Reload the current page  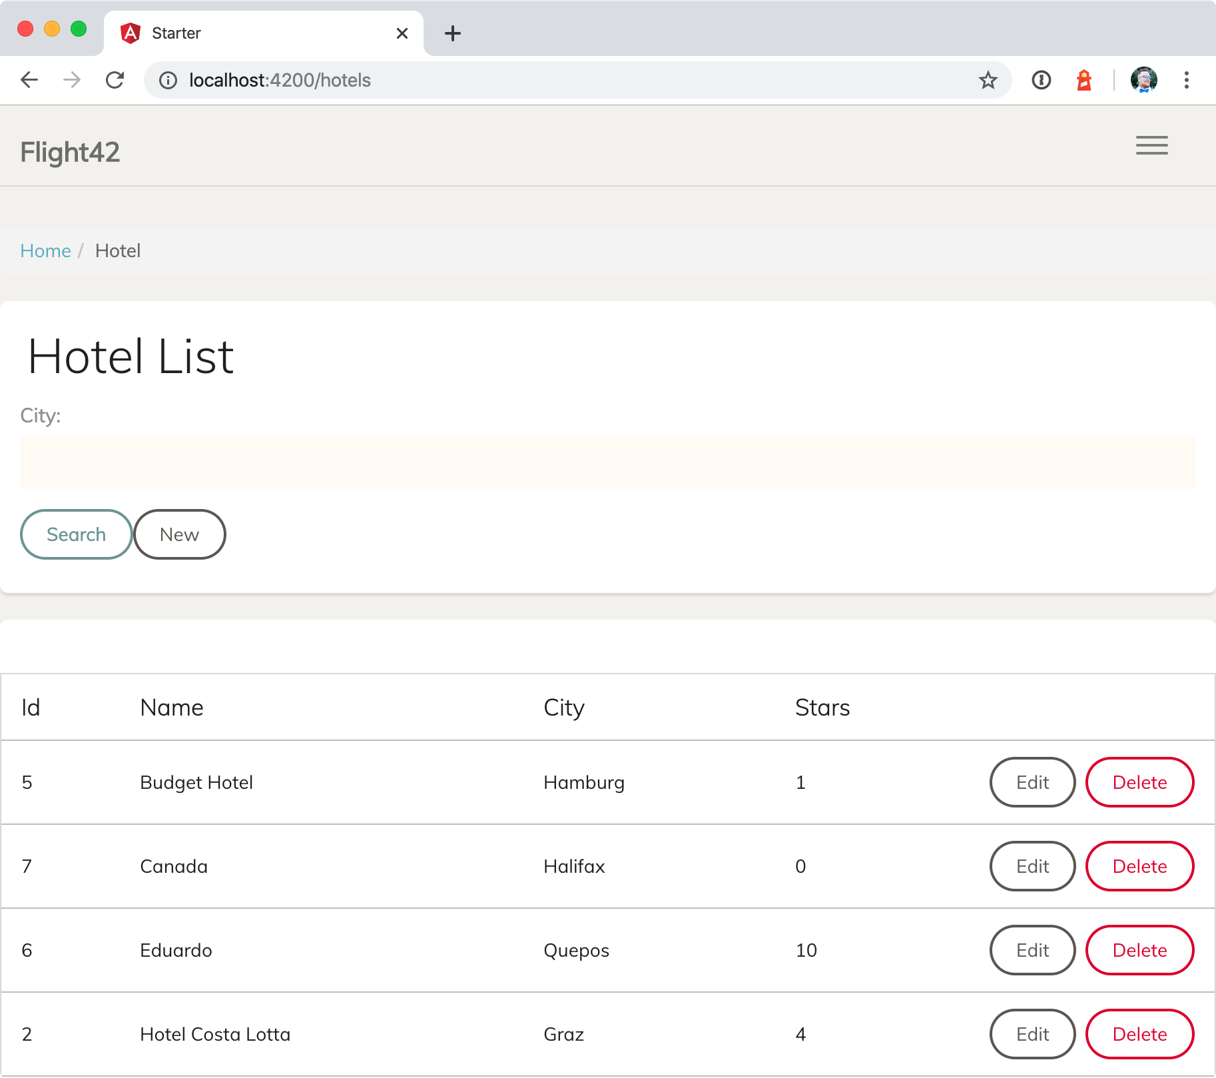[x=115, y=81]
